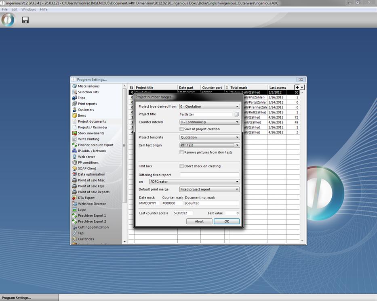
Task: Select the Trips icon in sidebar
Action: point(75,98)
